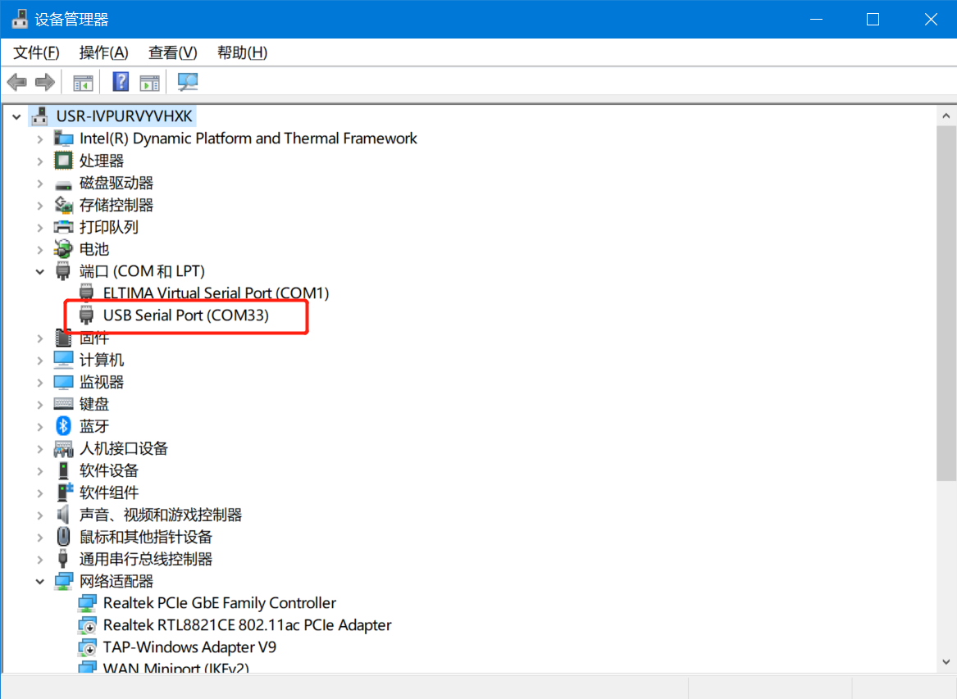The height and width of the screenshot is (699, 957).
Task: Select Realtek RTL8821CE 802.11ac PCIe Adapter
Action: pyautogui.click(x=247, y=625)
